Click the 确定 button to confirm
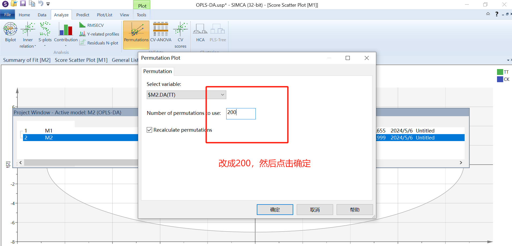This screenshot has height=246, width=512. (275, 210)
